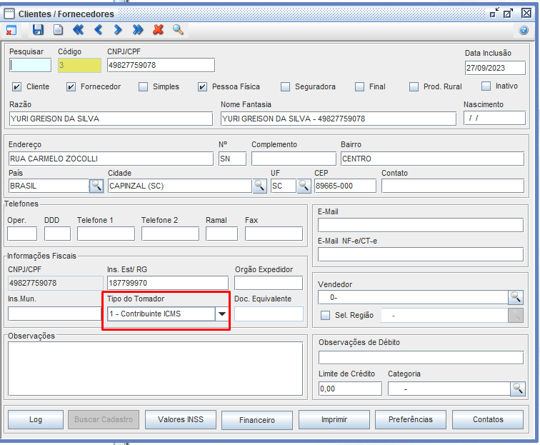Click the Data Inclusão date field
This screenshot has height=445, width=540.
[495, 68]
